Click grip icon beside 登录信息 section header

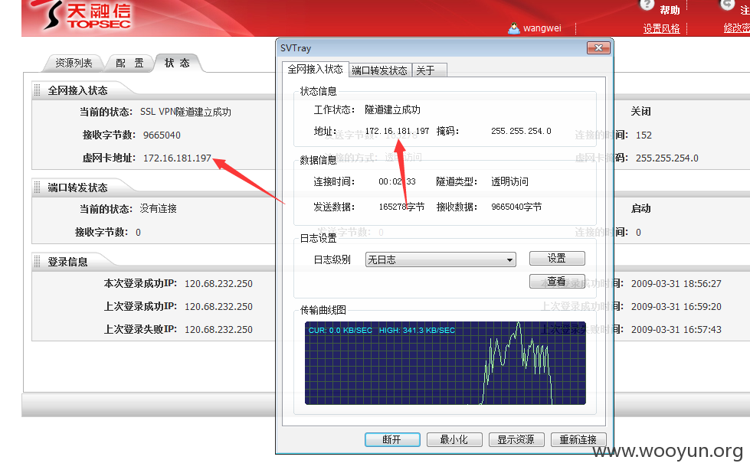tap(38, 261)
